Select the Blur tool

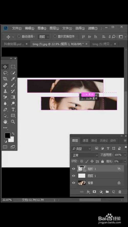tap(5, 103)
